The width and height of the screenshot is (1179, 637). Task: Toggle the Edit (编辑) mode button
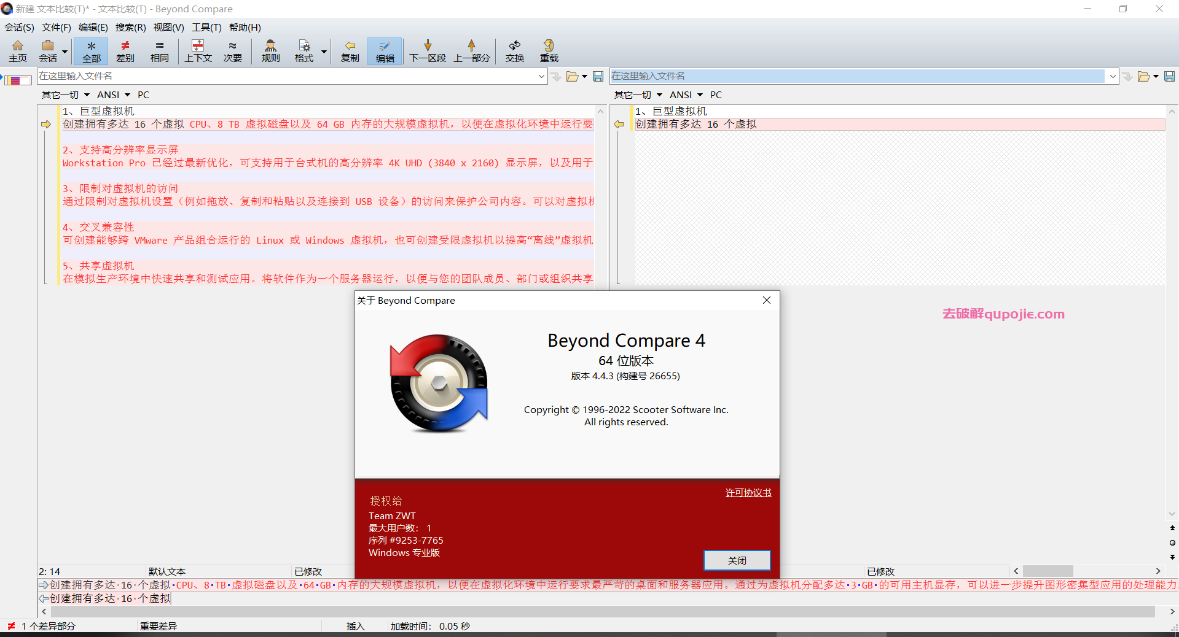pyautogui.click(x=385, y=51)
